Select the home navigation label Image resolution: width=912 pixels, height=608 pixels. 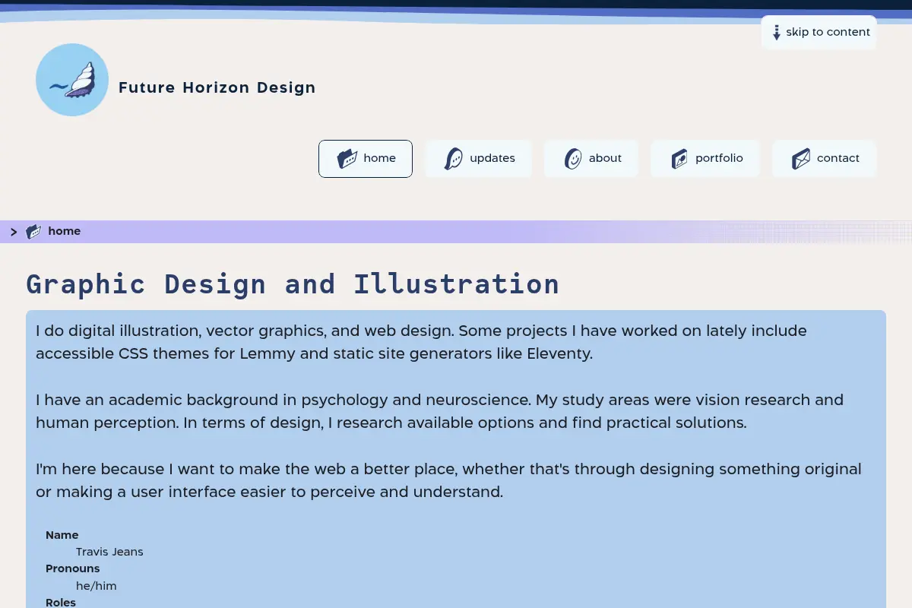point(379,158)
